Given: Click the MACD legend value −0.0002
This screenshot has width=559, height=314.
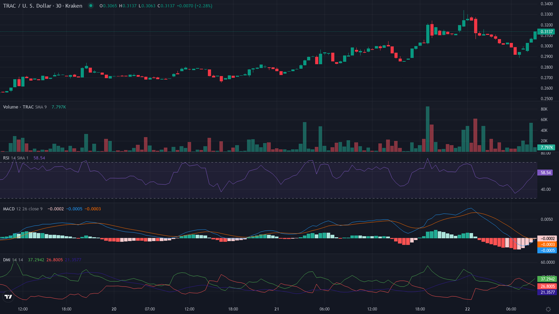Looking at the screenshot, I should (55, 209).
